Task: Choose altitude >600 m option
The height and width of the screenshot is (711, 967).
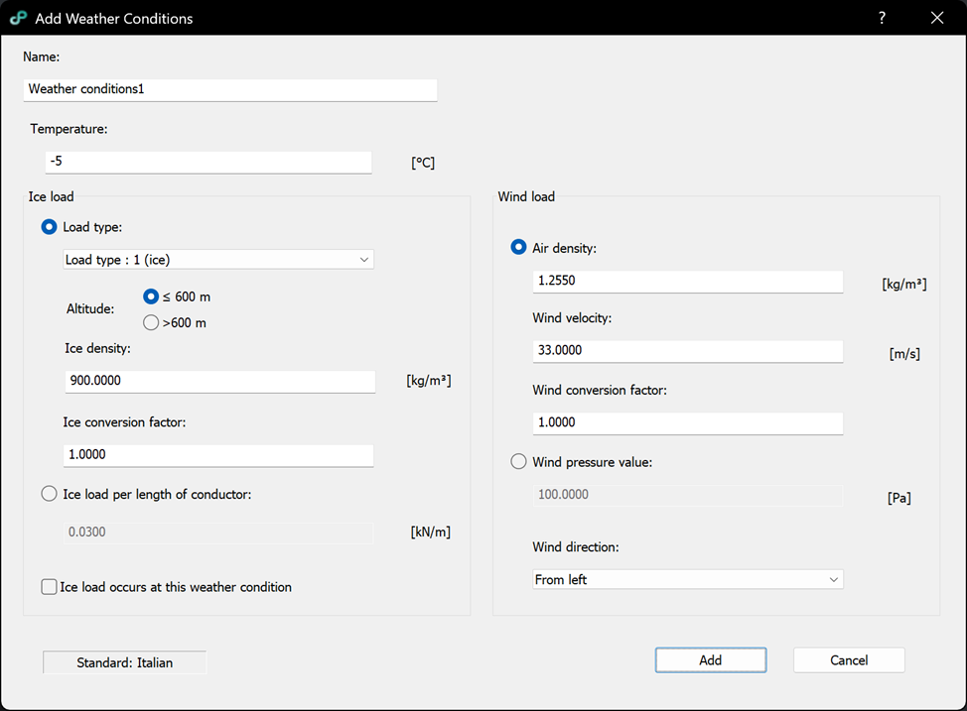Action: coord(151,322)
